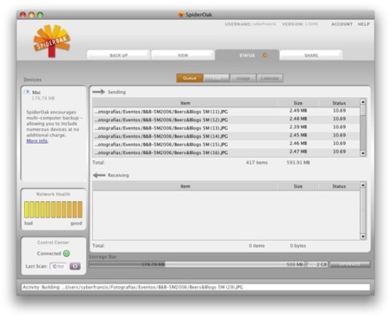This screenshot has width=391, height=318.
Task: Select the Status tab
Action: [x=247, y=55]
